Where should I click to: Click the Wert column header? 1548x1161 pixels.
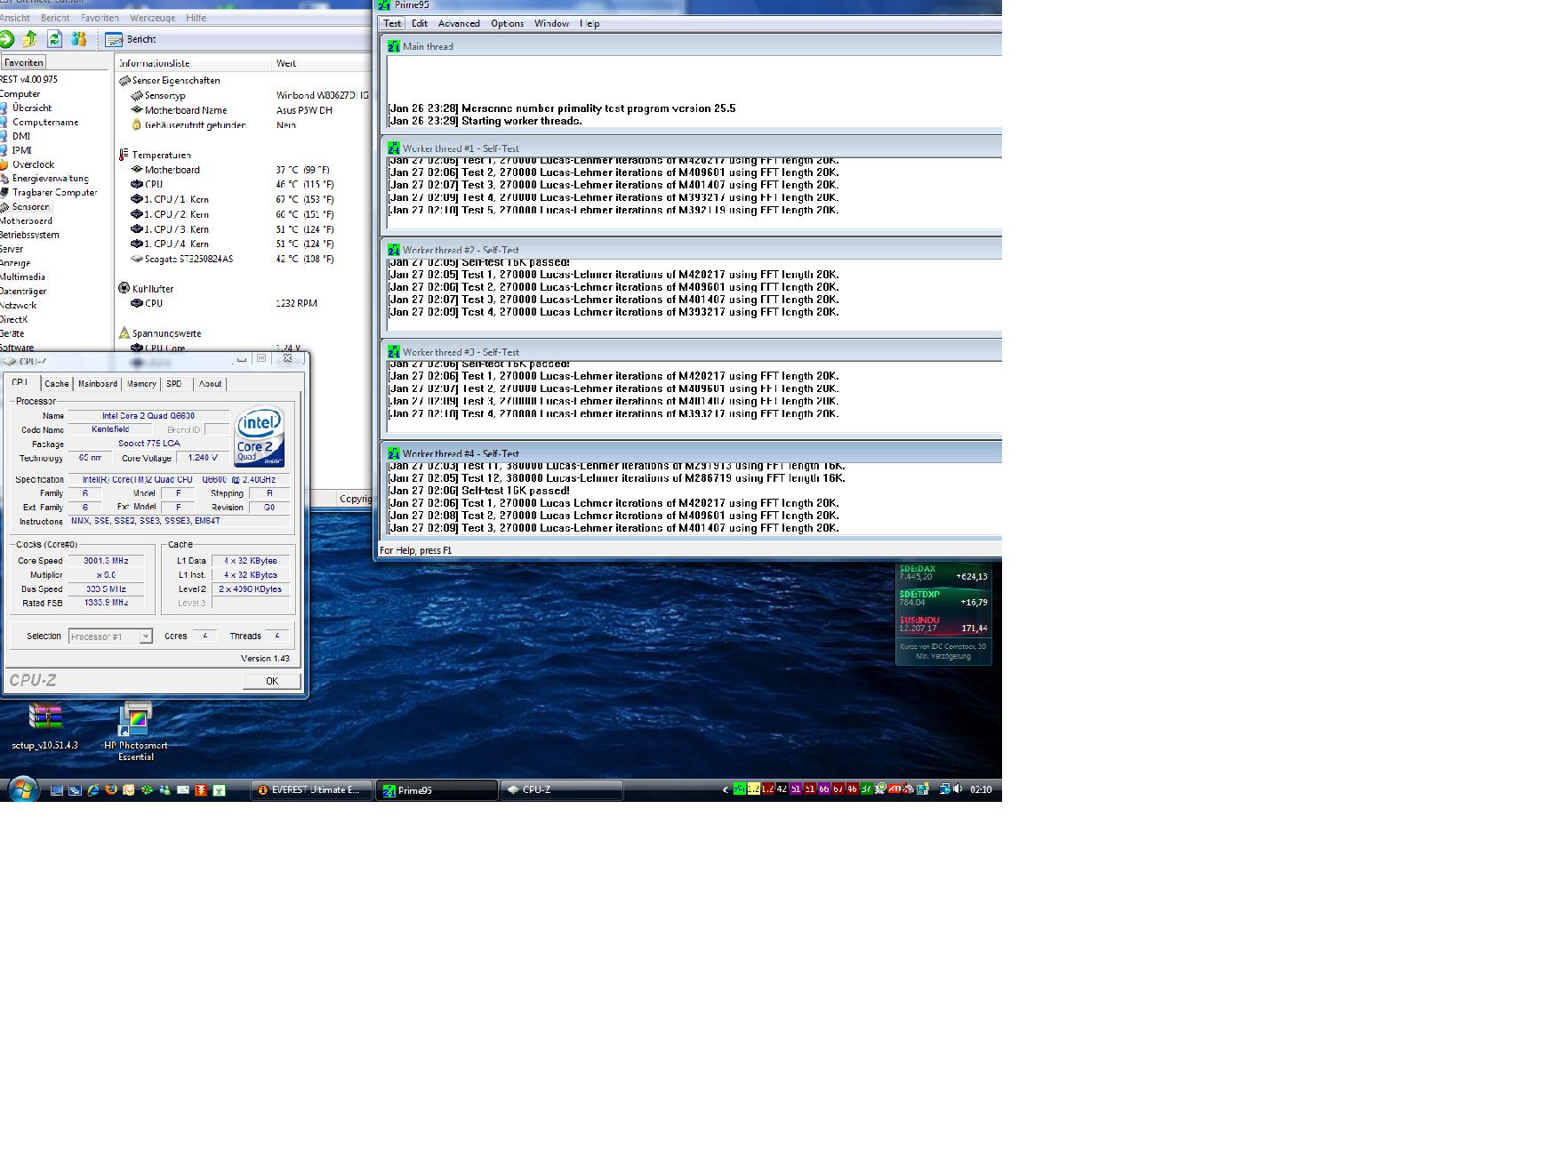(x=320, y=63)
